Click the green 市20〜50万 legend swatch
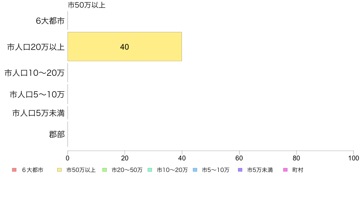 point(105,170)
